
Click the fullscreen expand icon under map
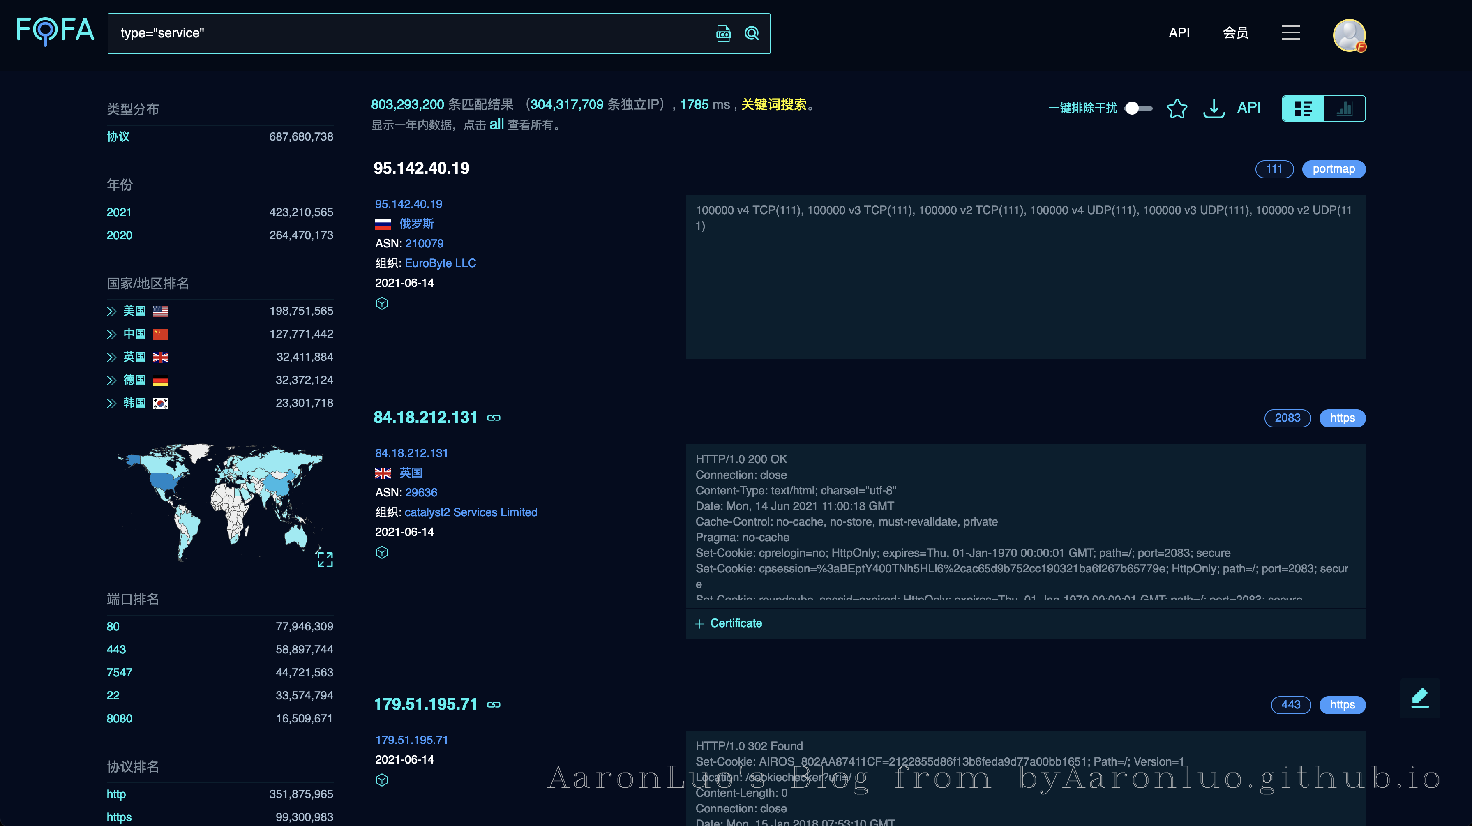(325, 559)
